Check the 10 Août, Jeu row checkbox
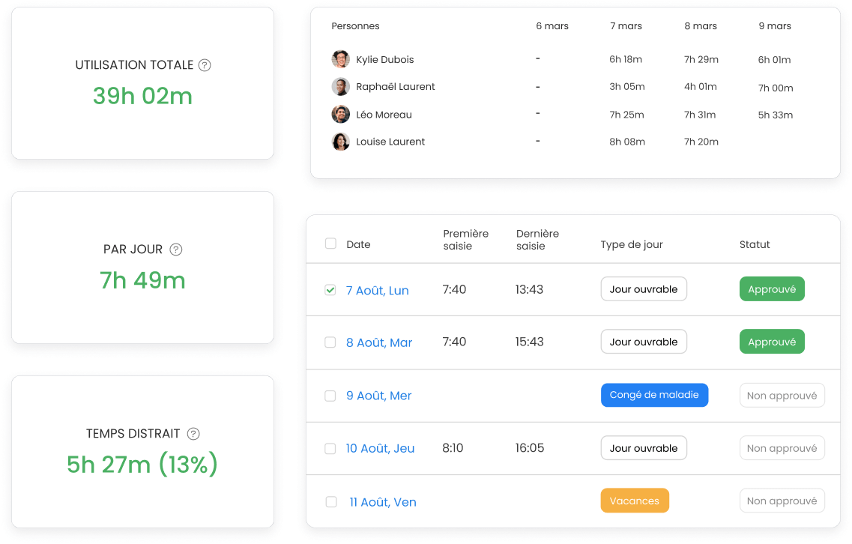Image resolution: width=852 pixels, height=544 pixels. point(330,448)
